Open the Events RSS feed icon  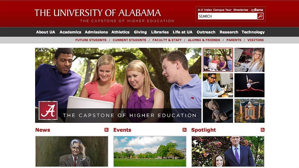coord(184,130)
